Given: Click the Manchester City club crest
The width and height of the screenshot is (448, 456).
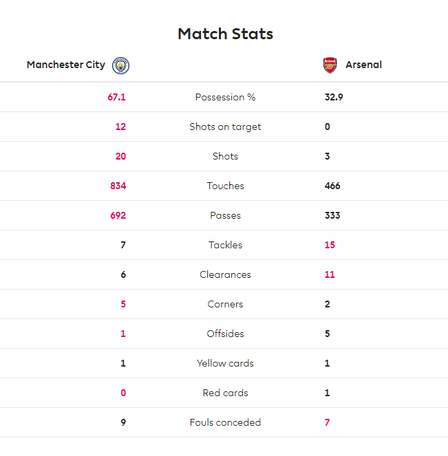Looking at the screenshot, I should pyautogui.click(x=120, y=65).
